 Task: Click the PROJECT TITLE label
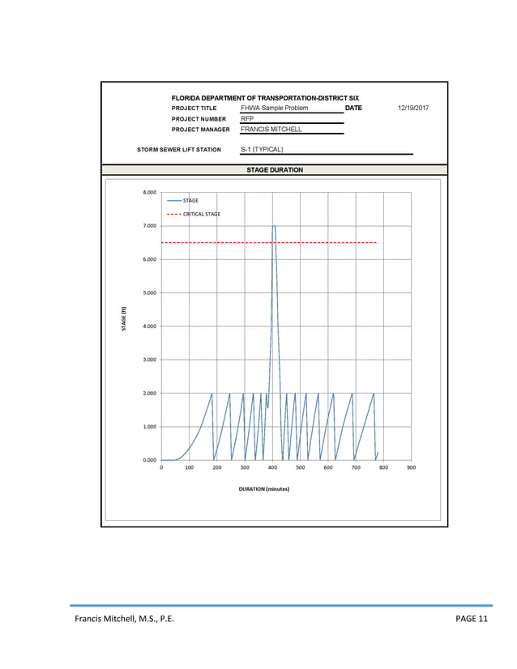194,109
